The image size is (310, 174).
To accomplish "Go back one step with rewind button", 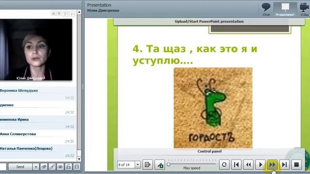I will pyautogui.click(x=248, y=164).
